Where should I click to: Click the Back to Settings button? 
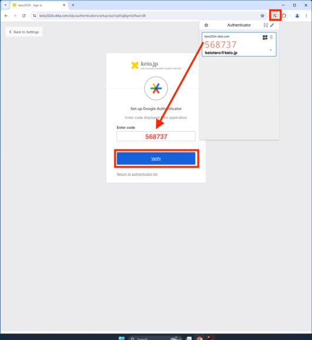[24, 32]
